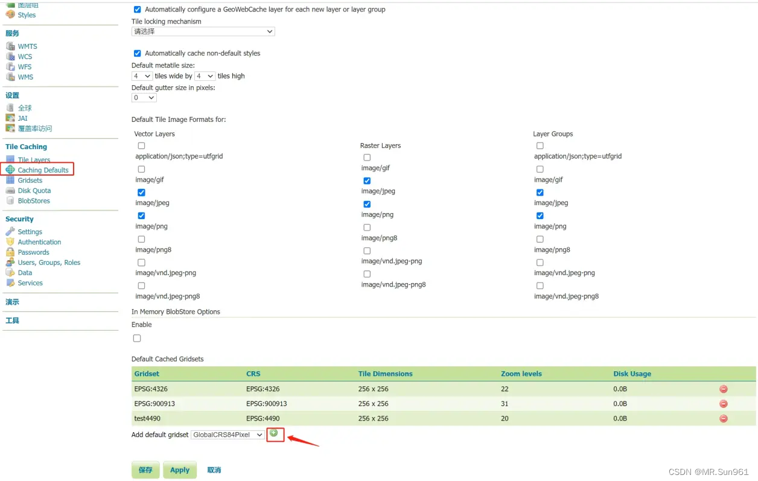Toggle automatic GeoWebCache layer configuration checkbox

137,10
